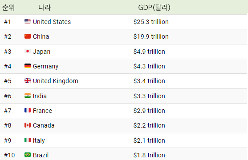
Task: Click rank #10 cell
Action: 9,155
